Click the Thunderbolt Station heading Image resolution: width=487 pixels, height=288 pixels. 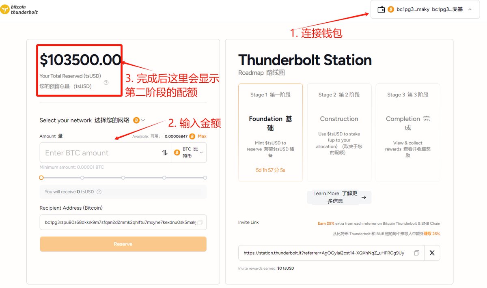click(x=305, y=60)
